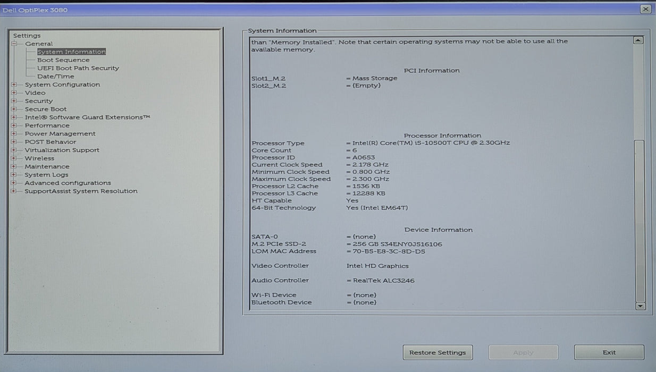Click the scrollbar down arrow

pos(640,306)
